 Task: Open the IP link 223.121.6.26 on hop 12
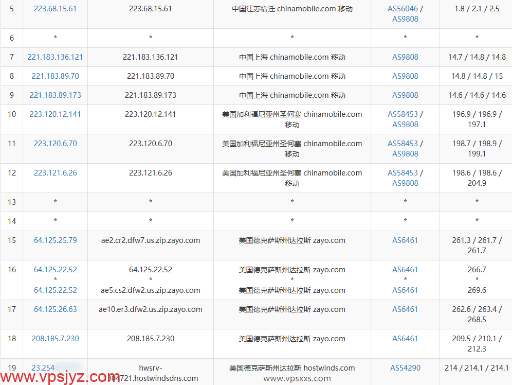tap(55, 172)
